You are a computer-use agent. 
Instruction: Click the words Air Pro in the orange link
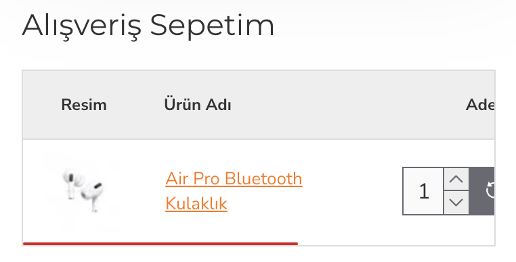pyautogui.click(x=192, y=179)
